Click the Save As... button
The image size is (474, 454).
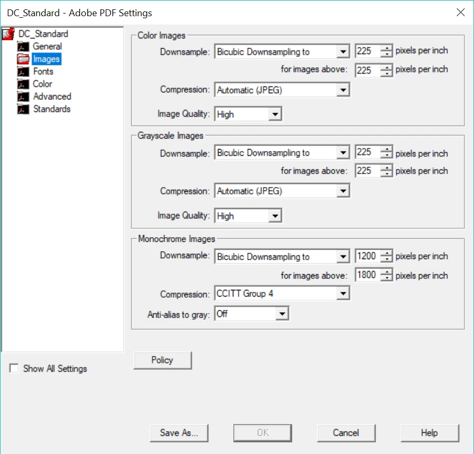pyautogui.click(x=179, y=433)
